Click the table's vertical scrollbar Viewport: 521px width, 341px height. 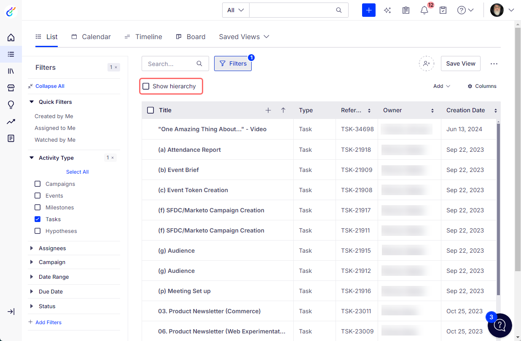499,209
